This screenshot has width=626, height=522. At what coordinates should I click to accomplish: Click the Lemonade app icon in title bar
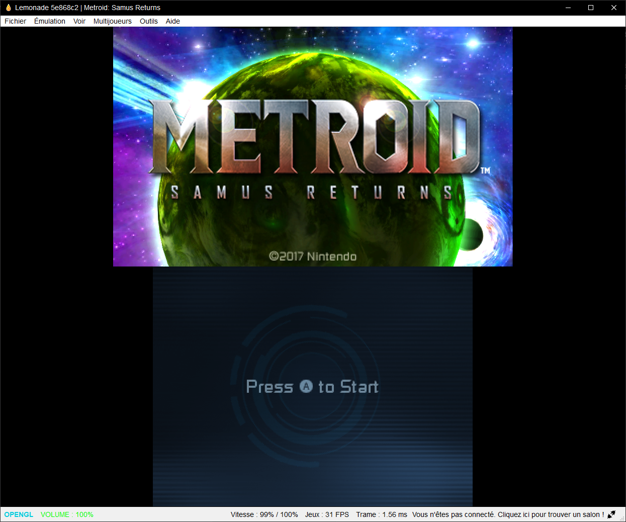(x=8, y=8)
